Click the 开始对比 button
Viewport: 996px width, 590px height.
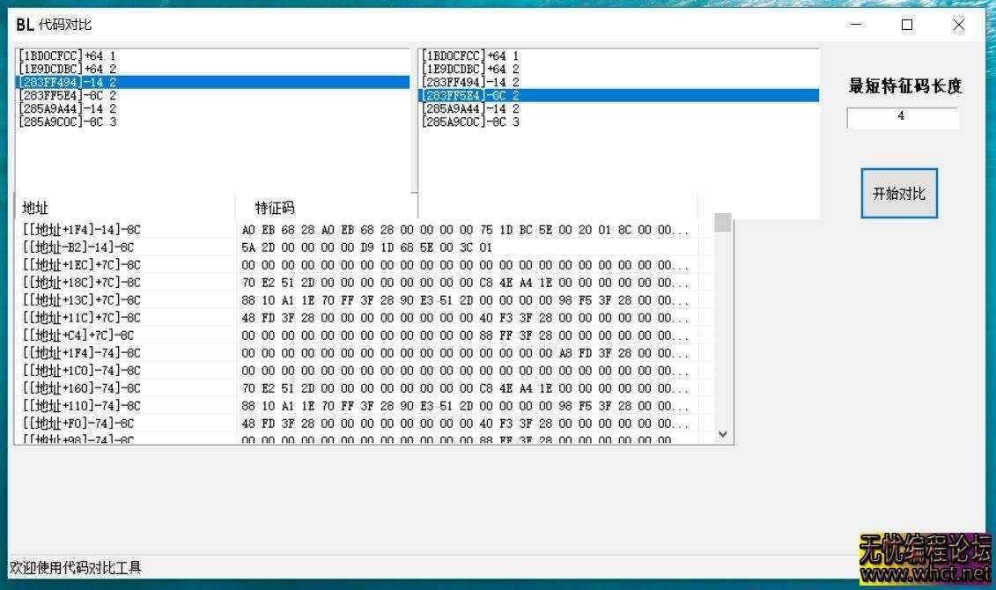(x=898, y=194)
